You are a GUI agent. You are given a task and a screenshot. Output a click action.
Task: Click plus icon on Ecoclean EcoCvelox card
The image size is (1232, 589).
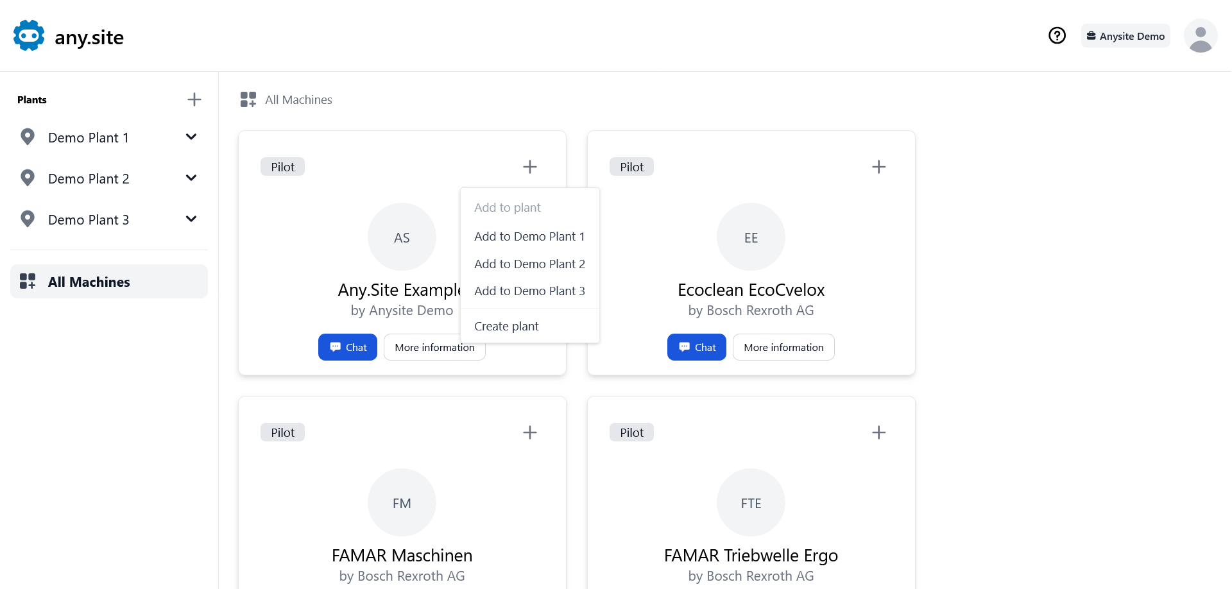tap(878, 167)
